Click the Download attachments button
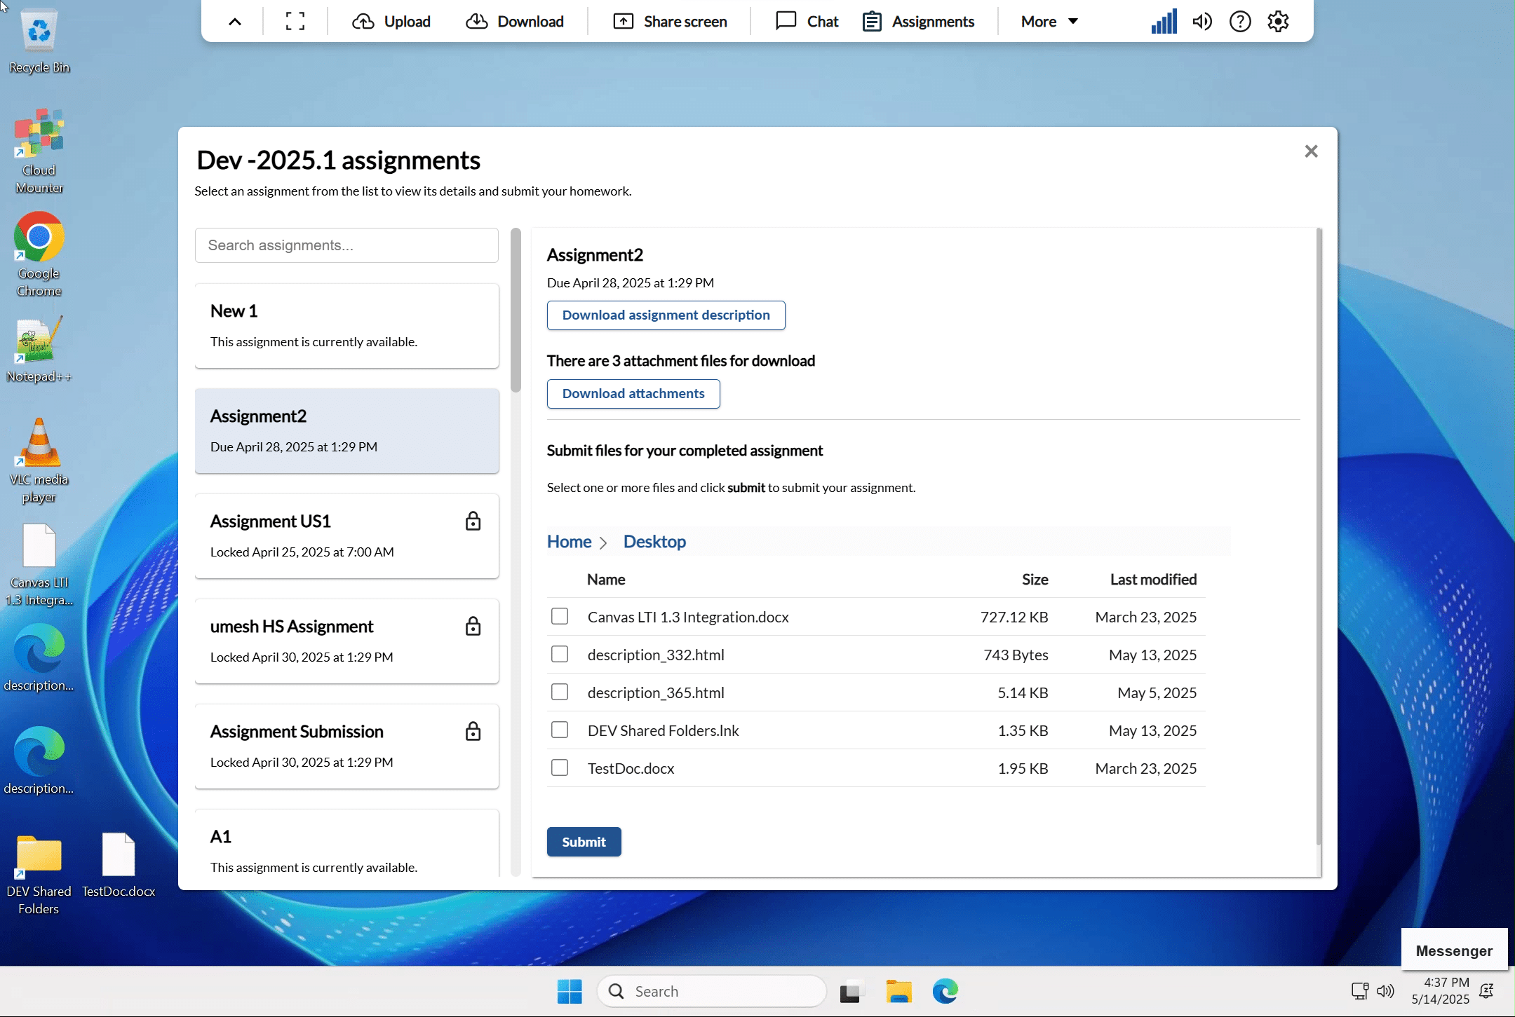 click(632, 393)
